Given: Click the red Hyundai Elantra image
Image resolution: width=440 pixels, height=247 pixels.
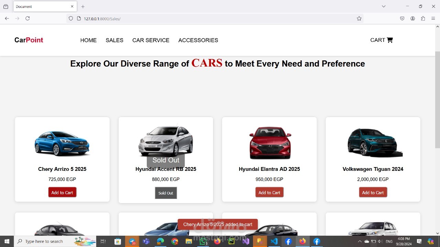Looking at the screenshot, I should pyautogui.click(x=269, y=143).
